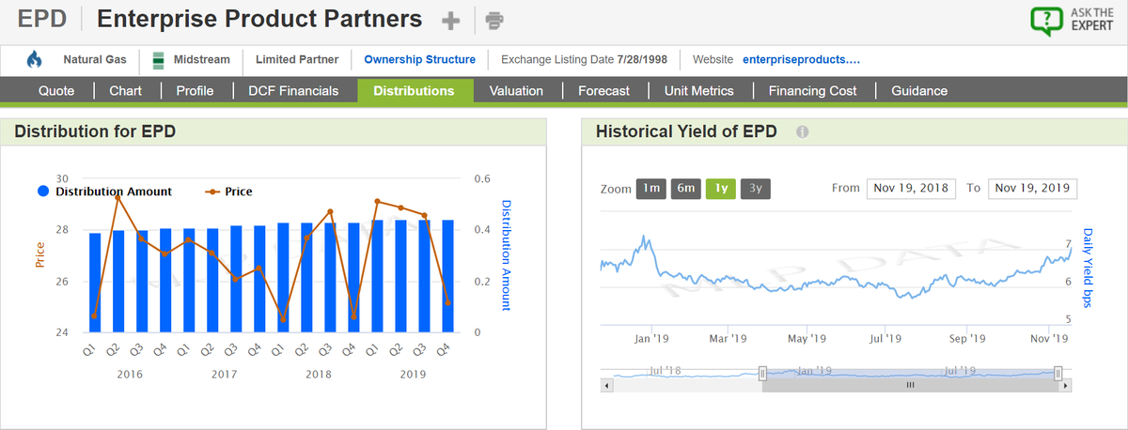1128x430 pixels.
Task: Click the Natural Gas label
Action: (x=96, y=60)
